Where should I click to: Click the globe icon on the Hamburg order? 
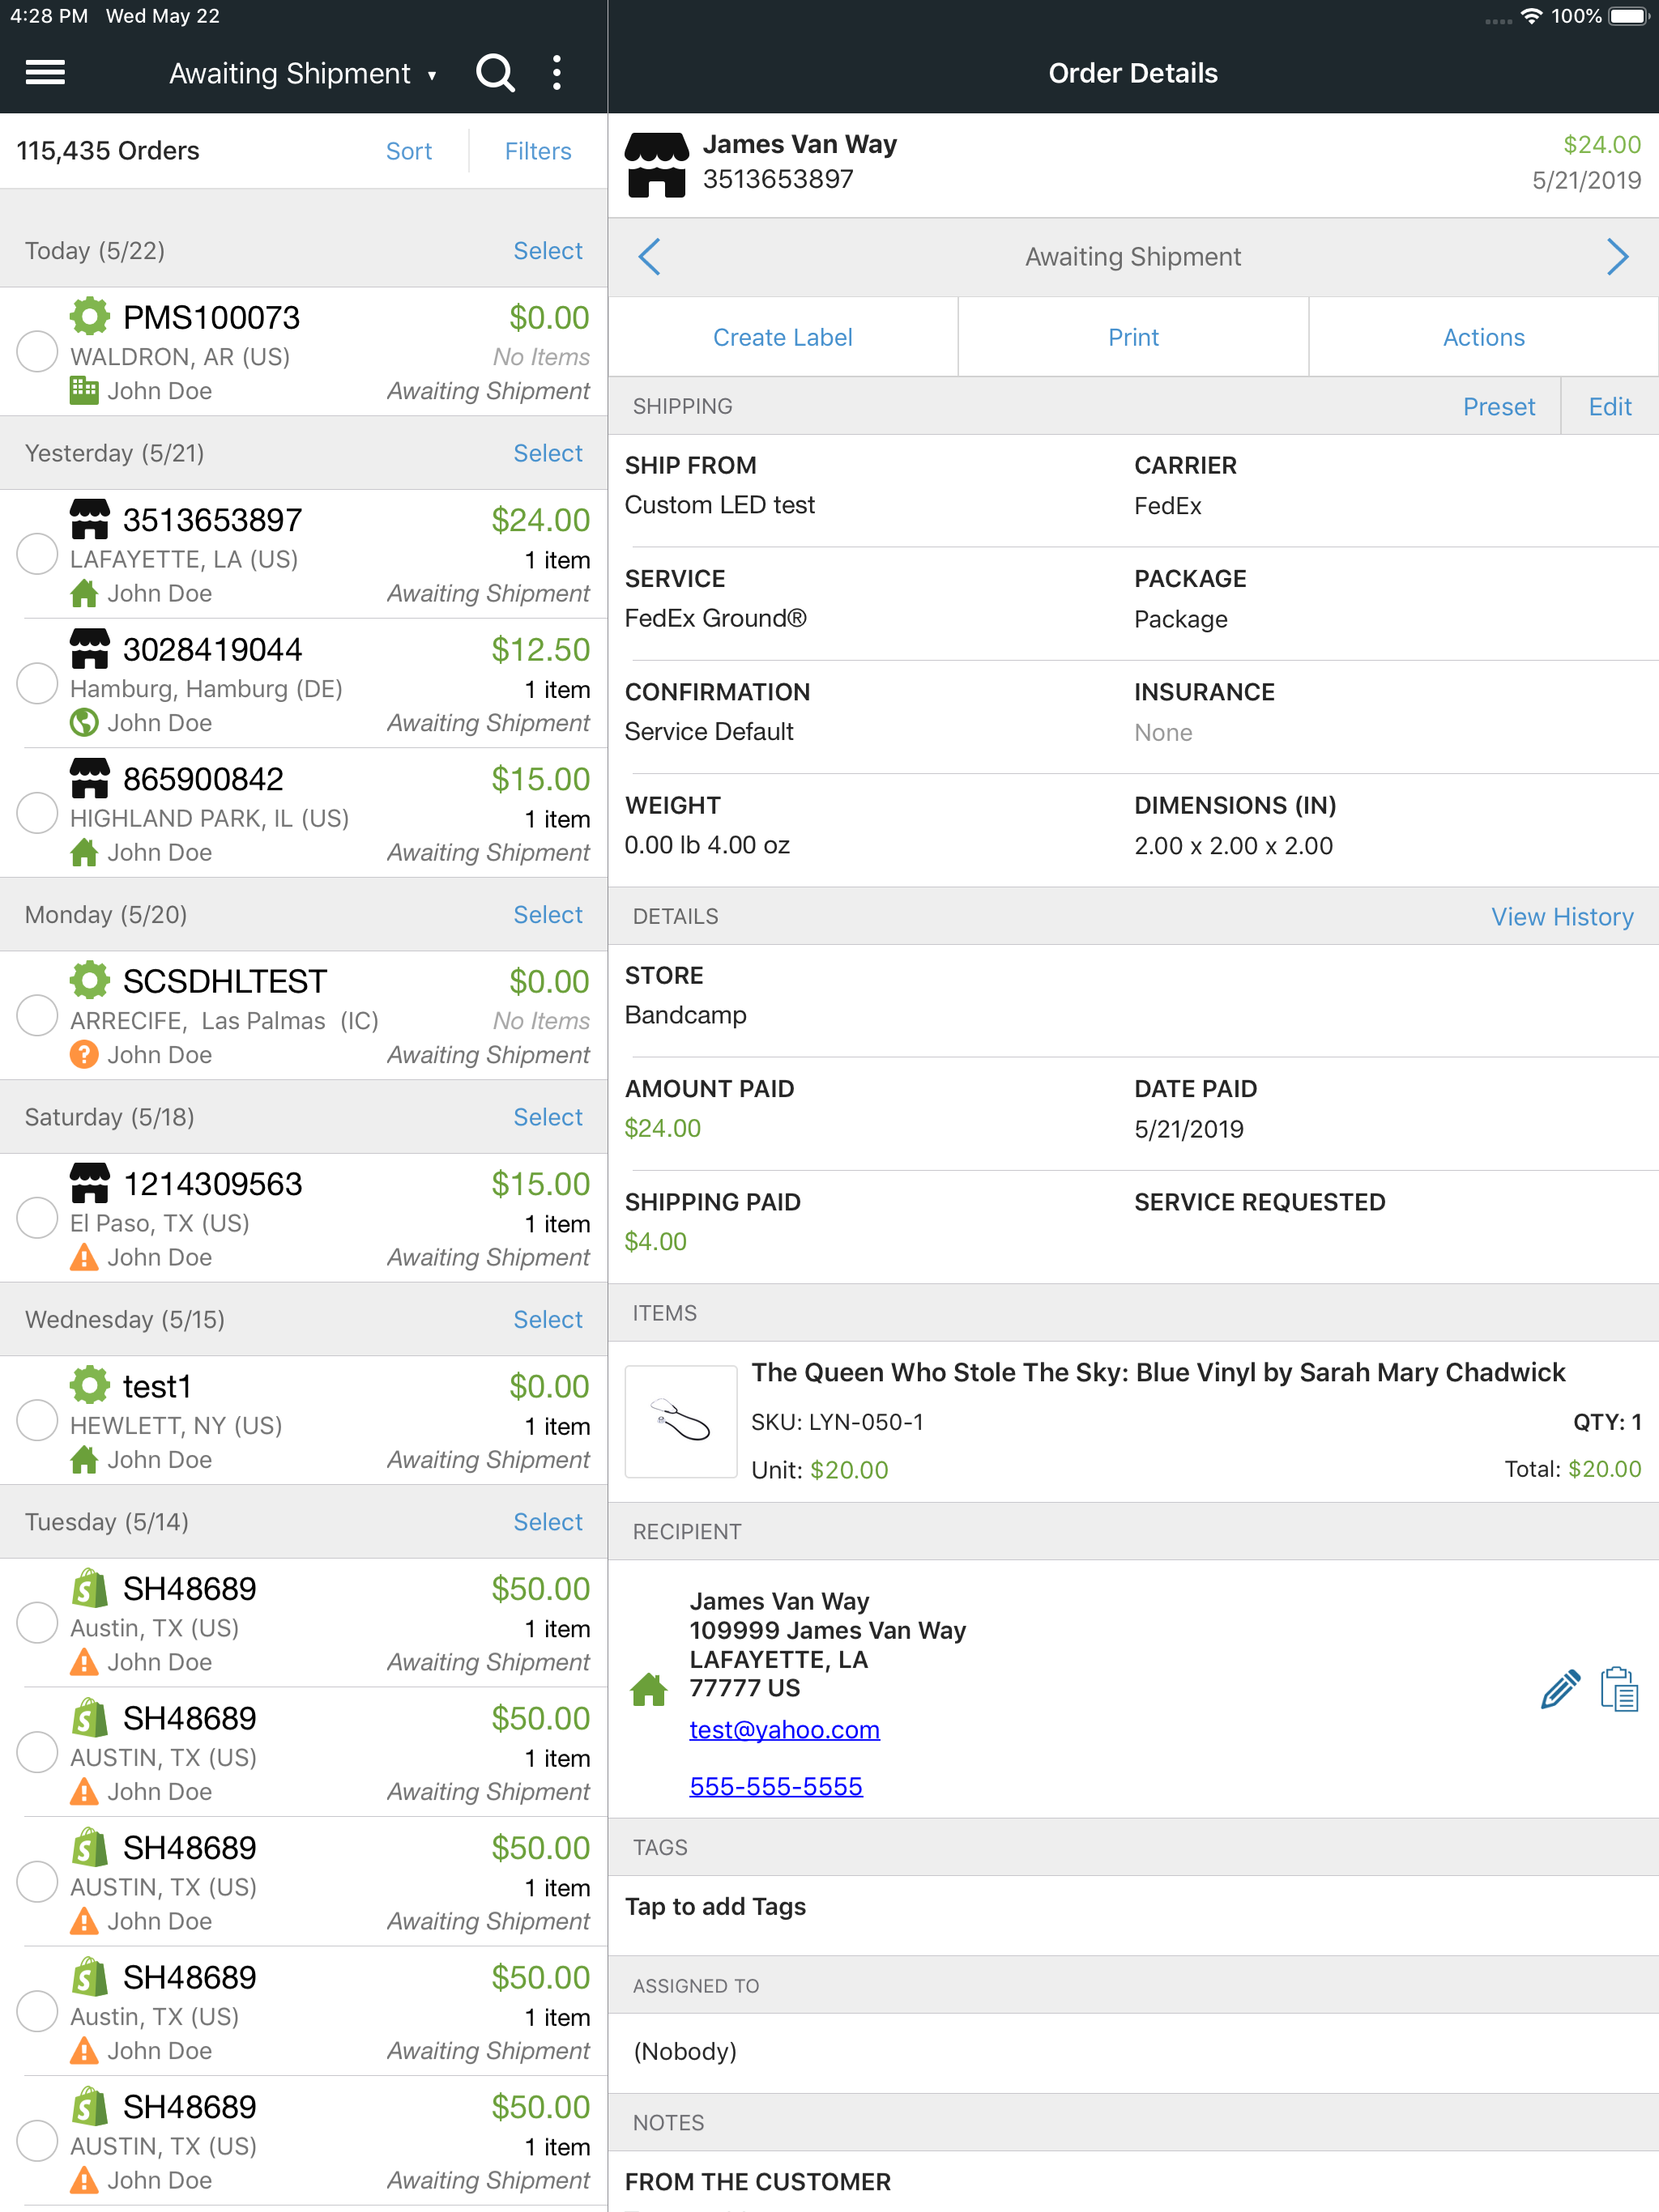(84, 722)
